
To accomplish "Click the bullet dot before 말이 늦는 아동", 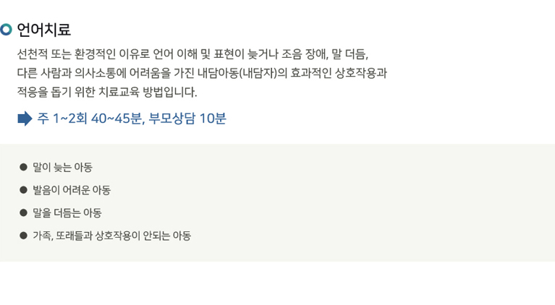I will pos(23,167).
